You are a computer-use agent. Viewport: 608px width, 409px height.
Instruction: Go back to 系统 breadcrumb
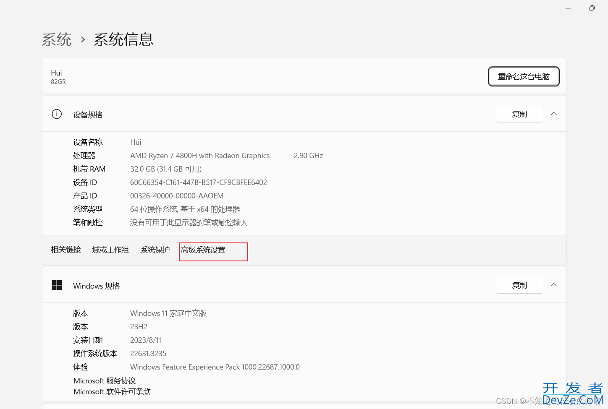[57, 39]
